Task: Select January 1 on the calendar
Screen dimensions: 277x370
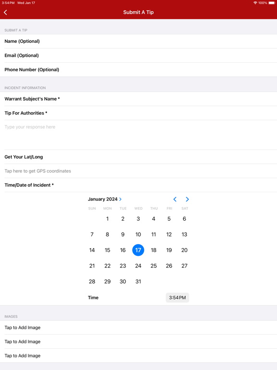Action: click(107, 219)
